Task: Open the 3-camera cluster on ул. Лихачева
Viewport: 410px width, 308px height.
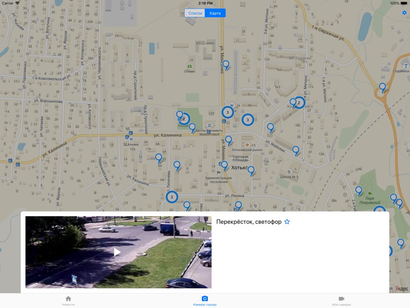Action: tap(172, 197)
